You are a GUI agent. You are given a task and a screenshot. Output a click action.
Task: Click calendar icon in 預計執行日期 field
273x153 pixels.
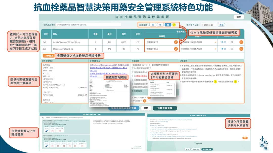point(202,25)
